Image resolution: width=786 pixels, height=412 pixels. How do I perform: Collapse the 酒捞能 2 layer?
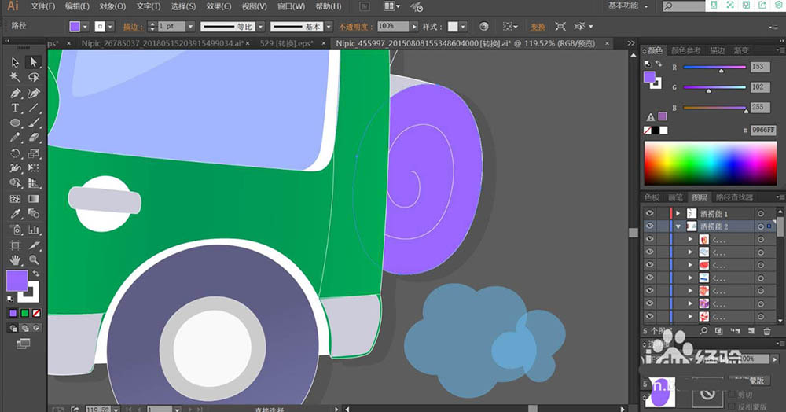pos(678,226)
